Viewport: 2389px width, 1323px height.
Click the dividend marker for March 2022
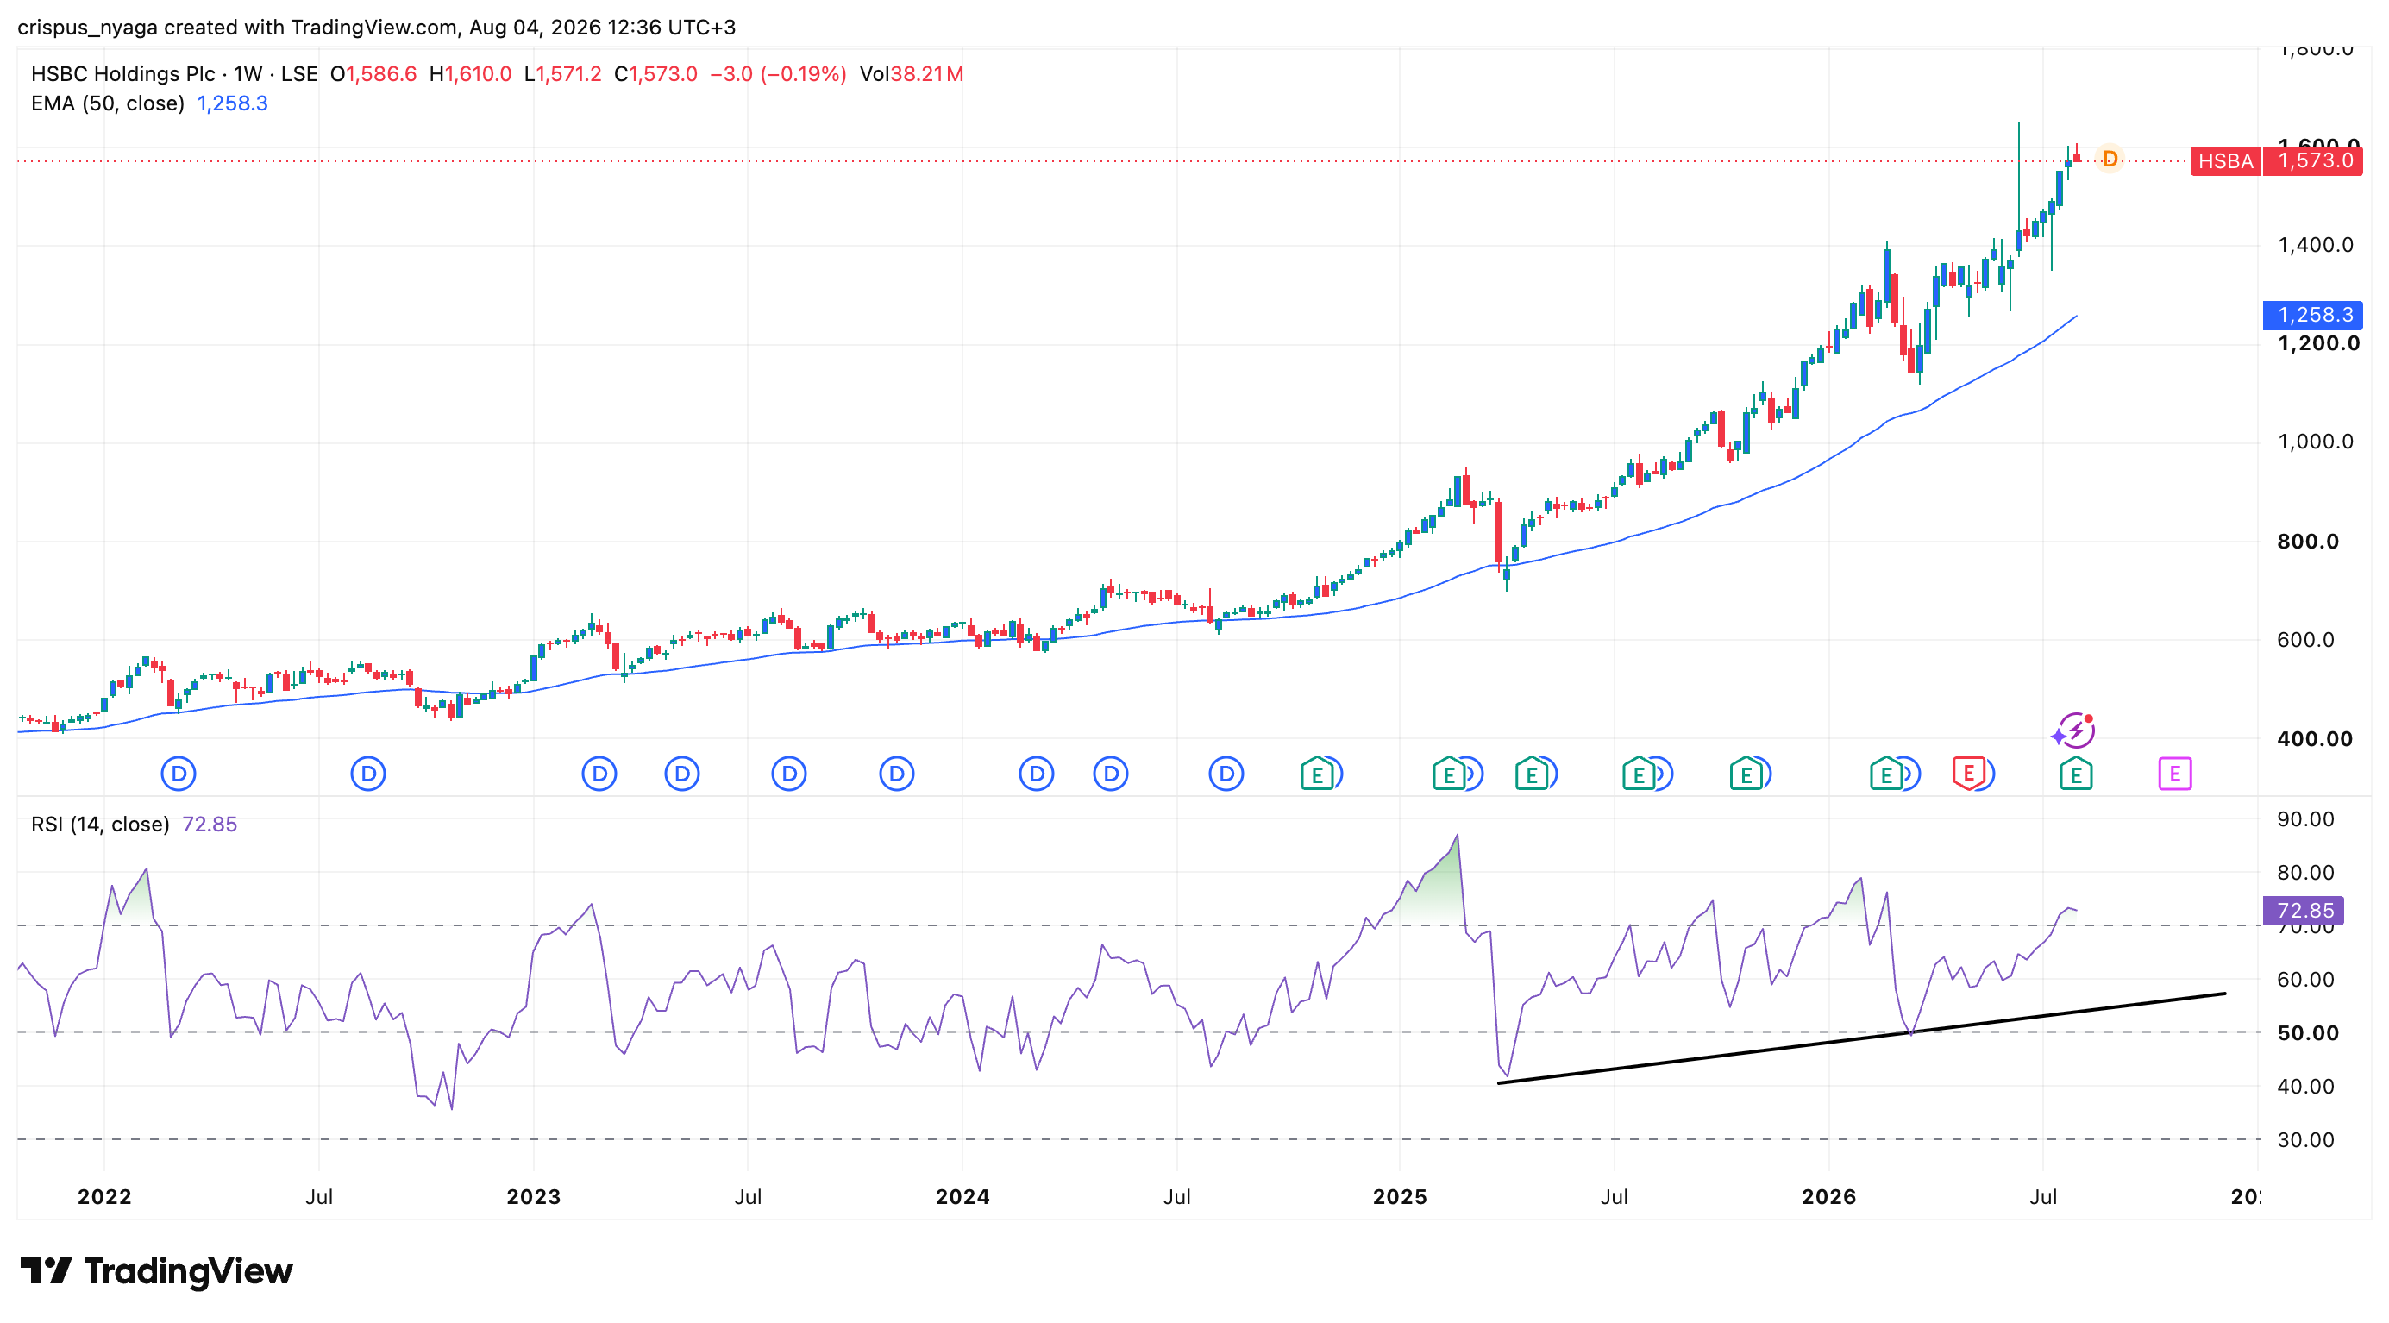point(178,774)
